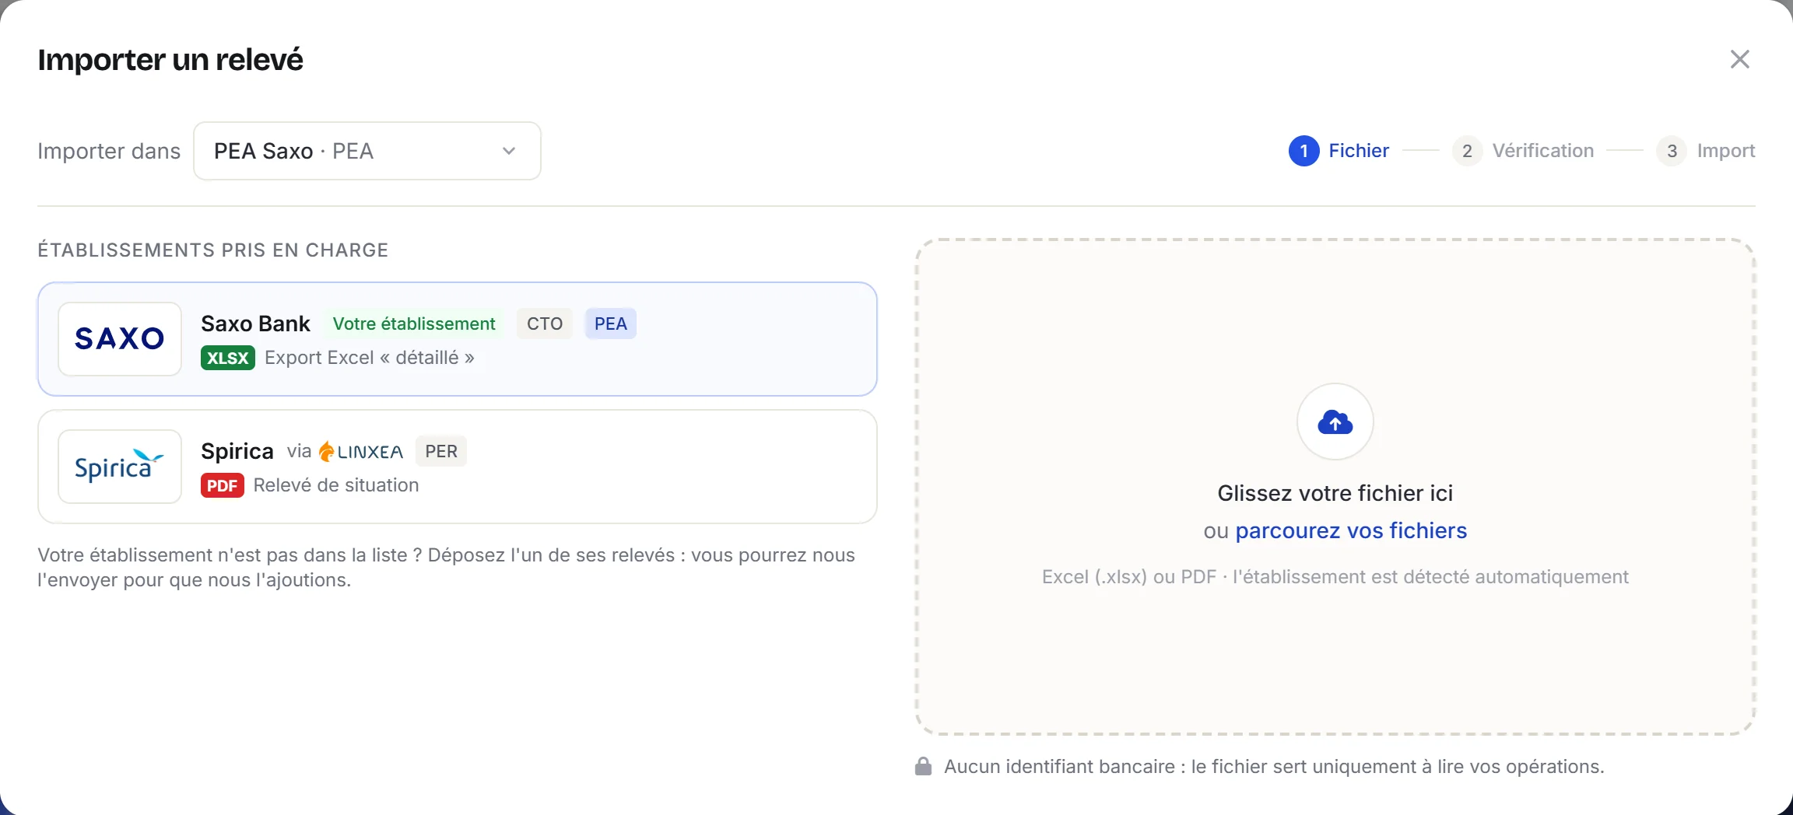Click the Glissez votre fichier ici text
Image resolution: width=1793 pixels, height=815 pixels.
[1335, 493]
